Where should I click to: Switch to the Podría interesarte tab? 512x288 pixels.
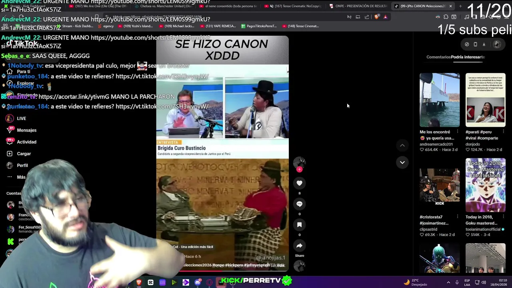pyautogui.click(x=468, y=57)
